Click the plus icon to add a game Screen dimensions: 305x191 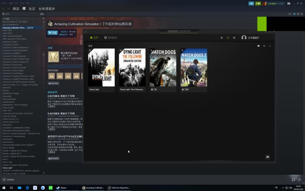(x=4, y=179)
